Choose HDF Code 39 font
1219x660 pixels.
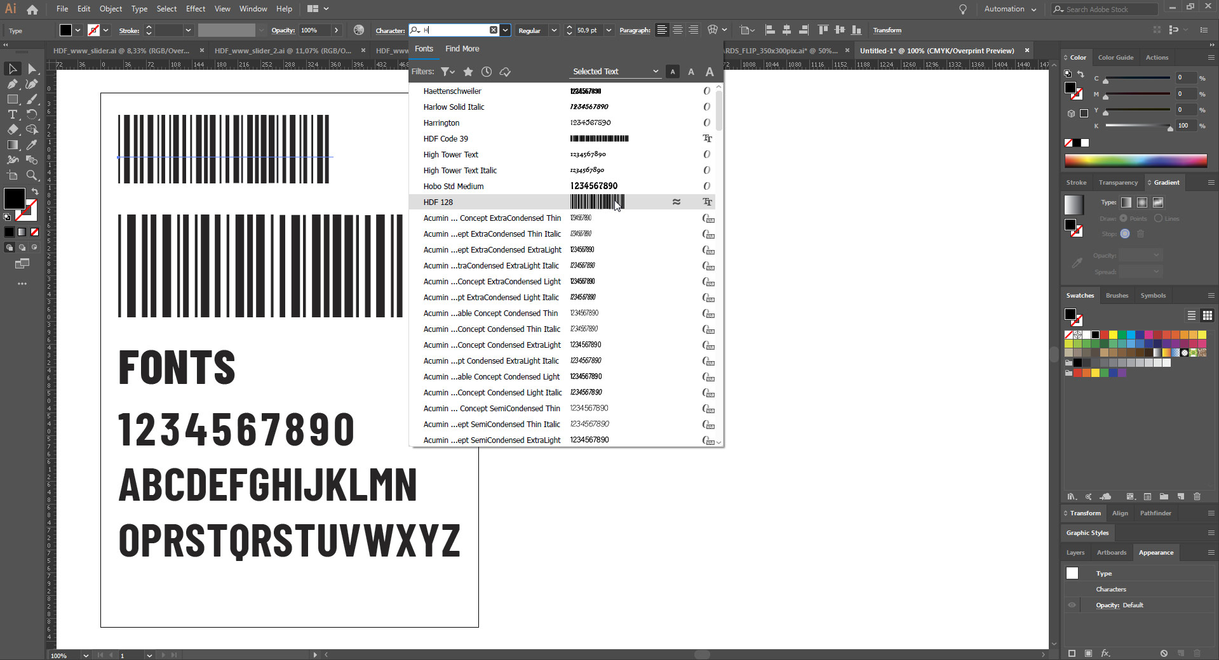(x=446, y=138)
